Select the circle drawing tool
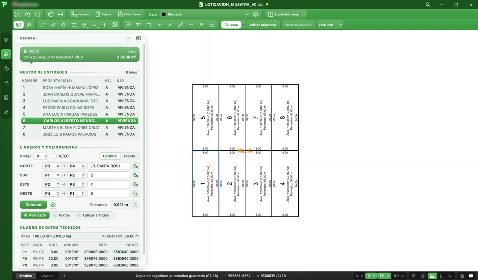 85,25
